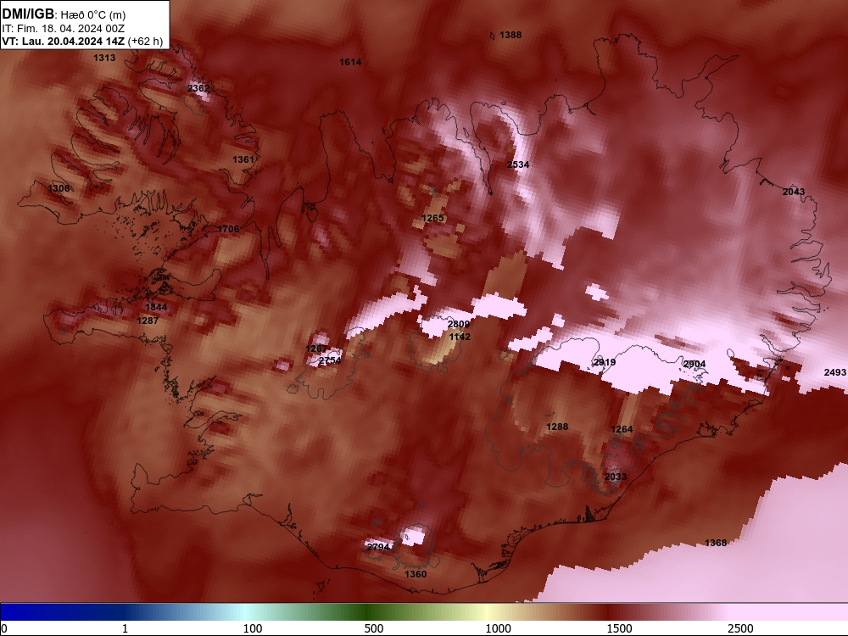This screenshot has width=848, height=636.
Task: Click the map value 2043
Action: point(794,192)
